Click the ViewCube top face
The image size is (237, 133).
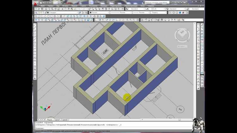pos(182,32)
